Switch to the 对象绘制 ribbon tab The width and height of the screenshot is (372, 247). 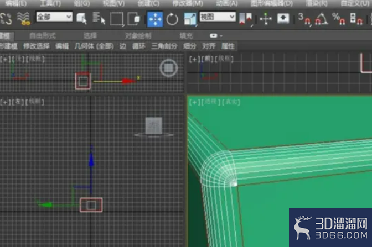[138, 36]
